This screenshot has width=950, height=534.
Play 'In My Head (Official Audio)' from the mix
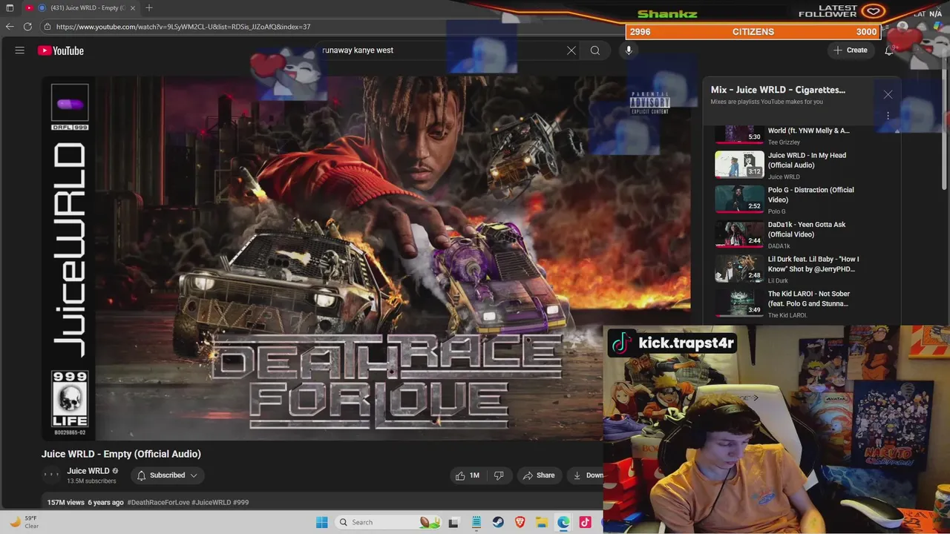(790, 165)
